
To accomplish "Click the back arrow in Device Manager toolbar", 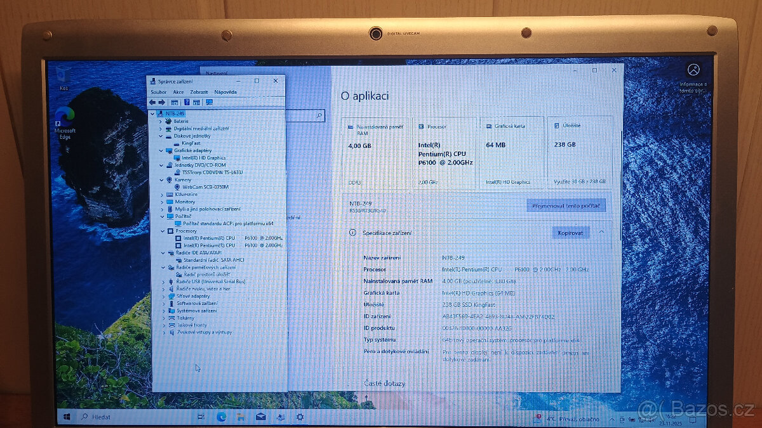I will pos(153,102).
